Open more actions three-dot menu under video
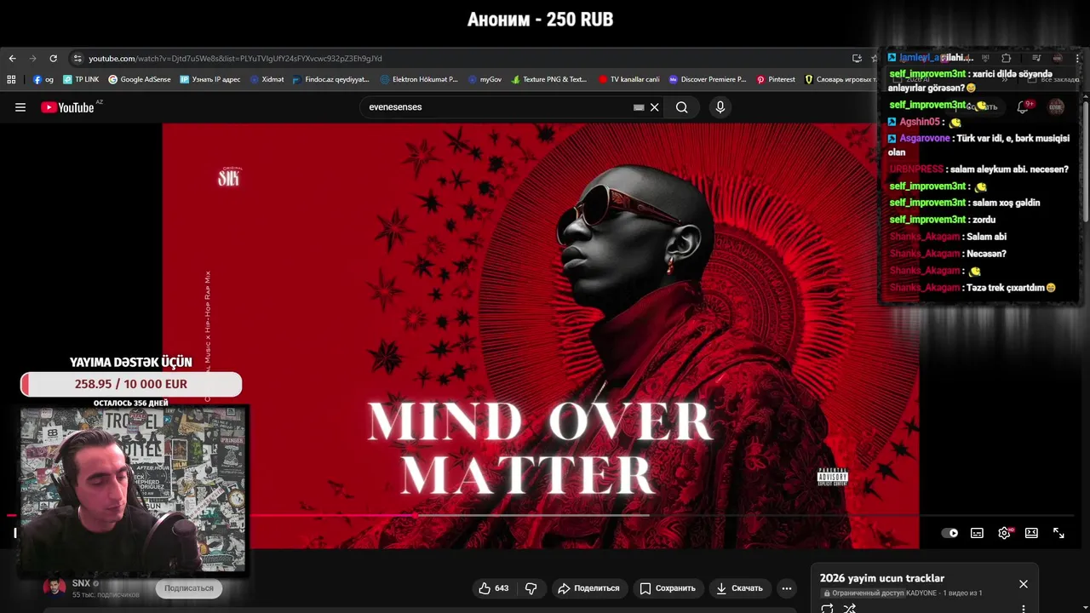Viewport: 1090px width, 613px height. point(787,588)
